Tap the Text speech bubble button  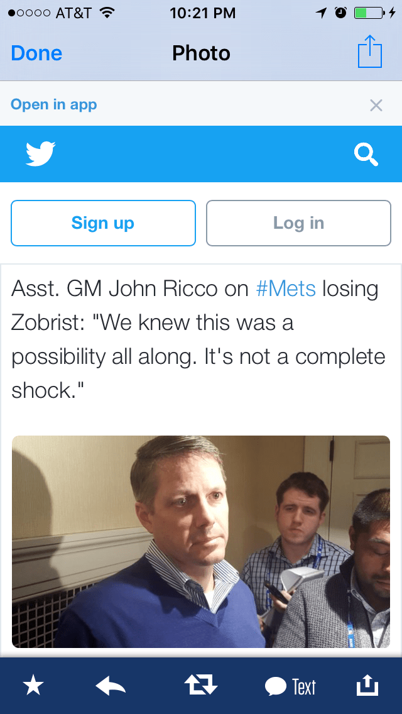pos(290,686)
